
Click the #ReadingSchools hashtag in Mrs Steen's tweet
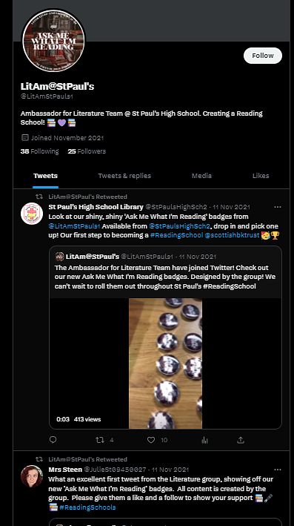(x=87, y=507)
